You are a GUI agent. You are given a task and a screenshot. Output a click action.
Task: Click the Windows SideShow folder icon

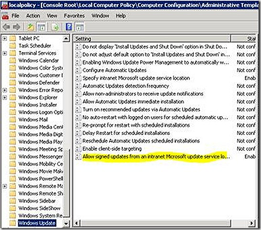(x=13, y=208)
